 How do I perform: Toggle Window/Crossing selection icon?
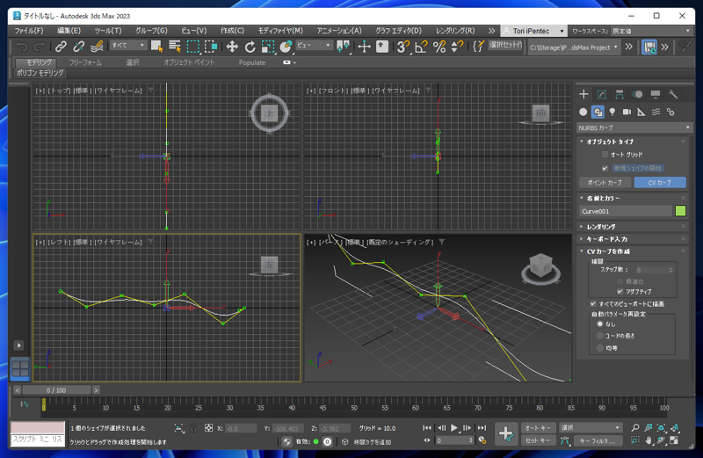click(x=211, y=47)
